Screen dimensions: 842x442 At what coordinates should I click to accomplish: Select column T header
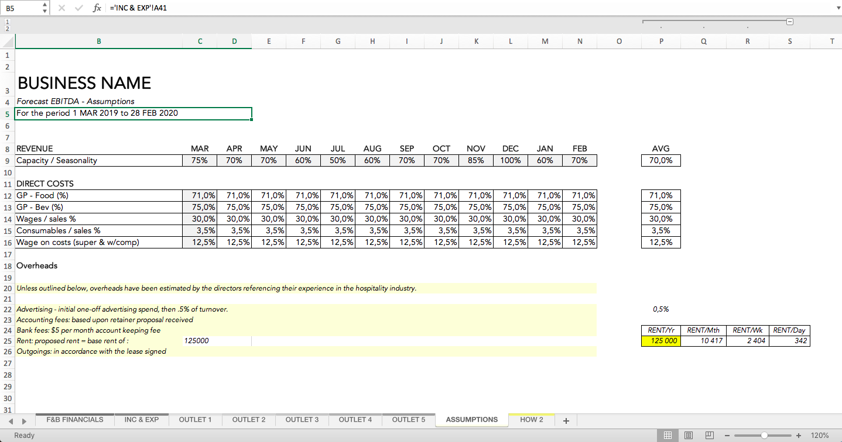point(831,42)
